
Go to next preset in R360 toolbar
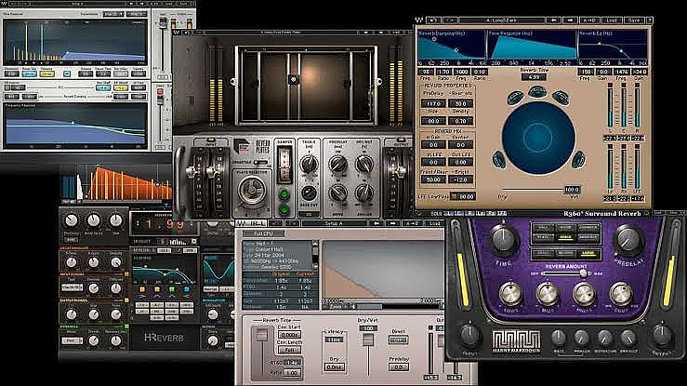coord(570,20)
